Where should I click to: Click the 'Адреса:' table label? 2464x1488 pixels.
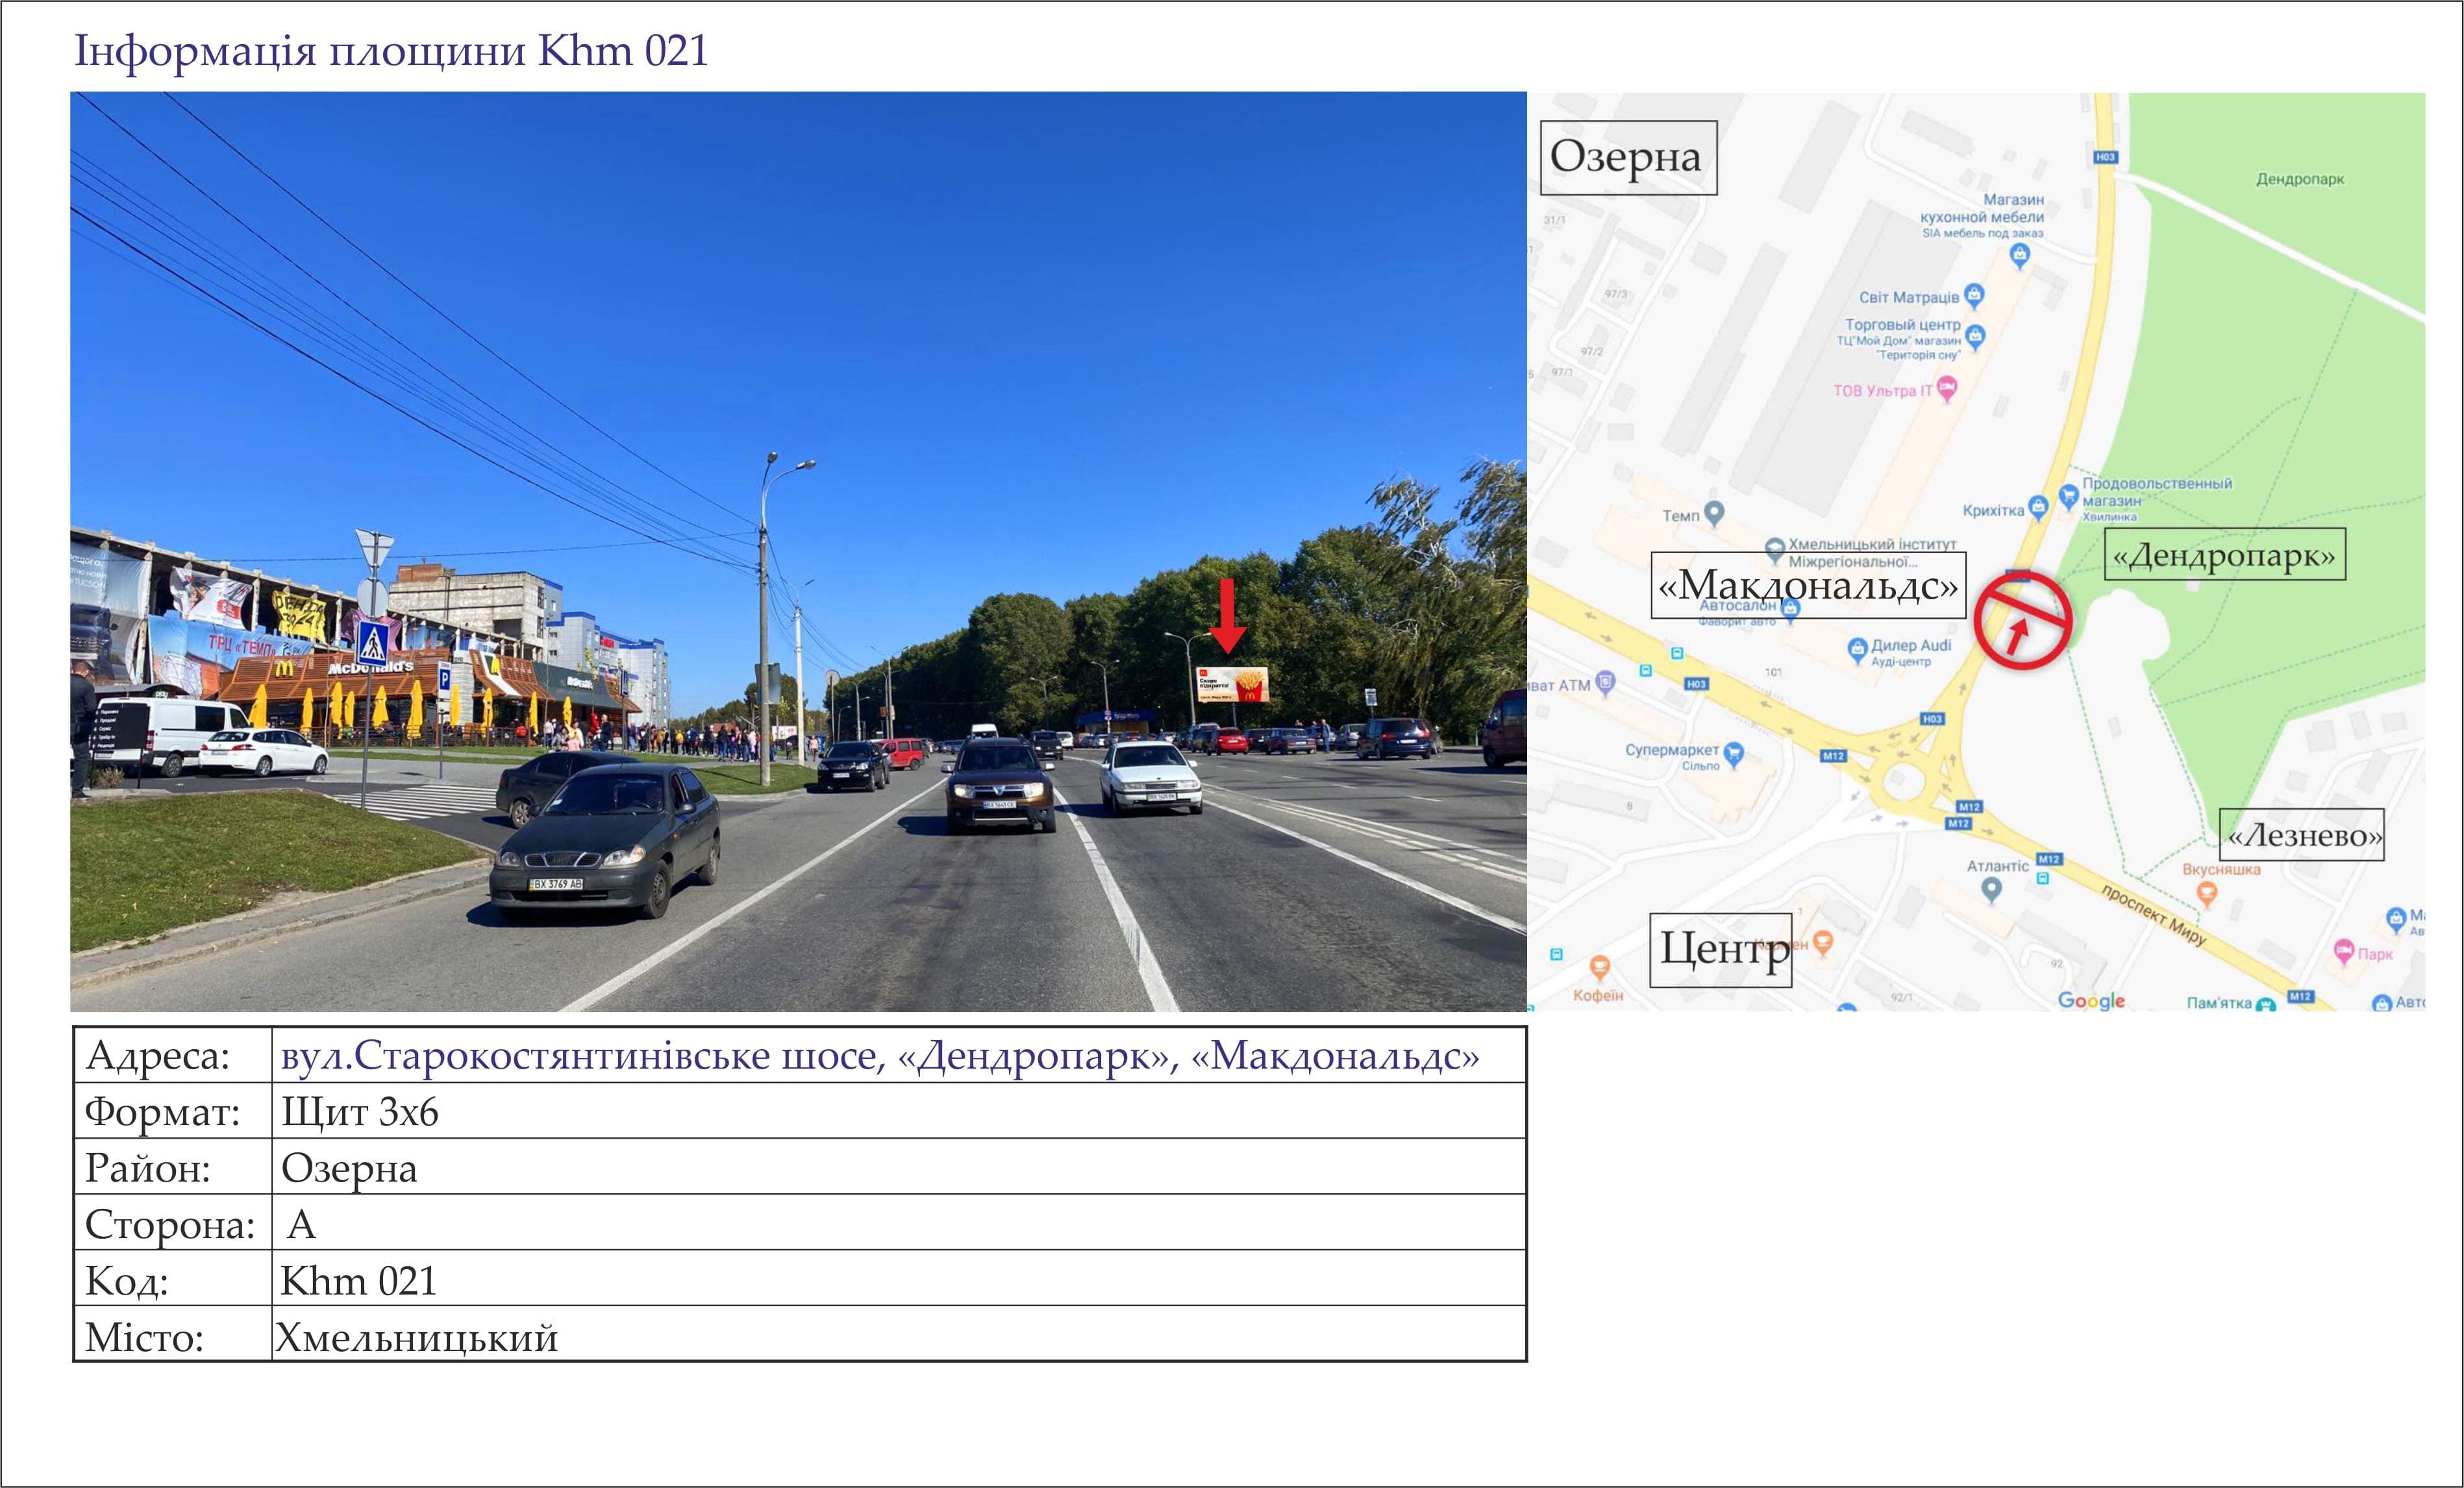[x=157, y=1056]
